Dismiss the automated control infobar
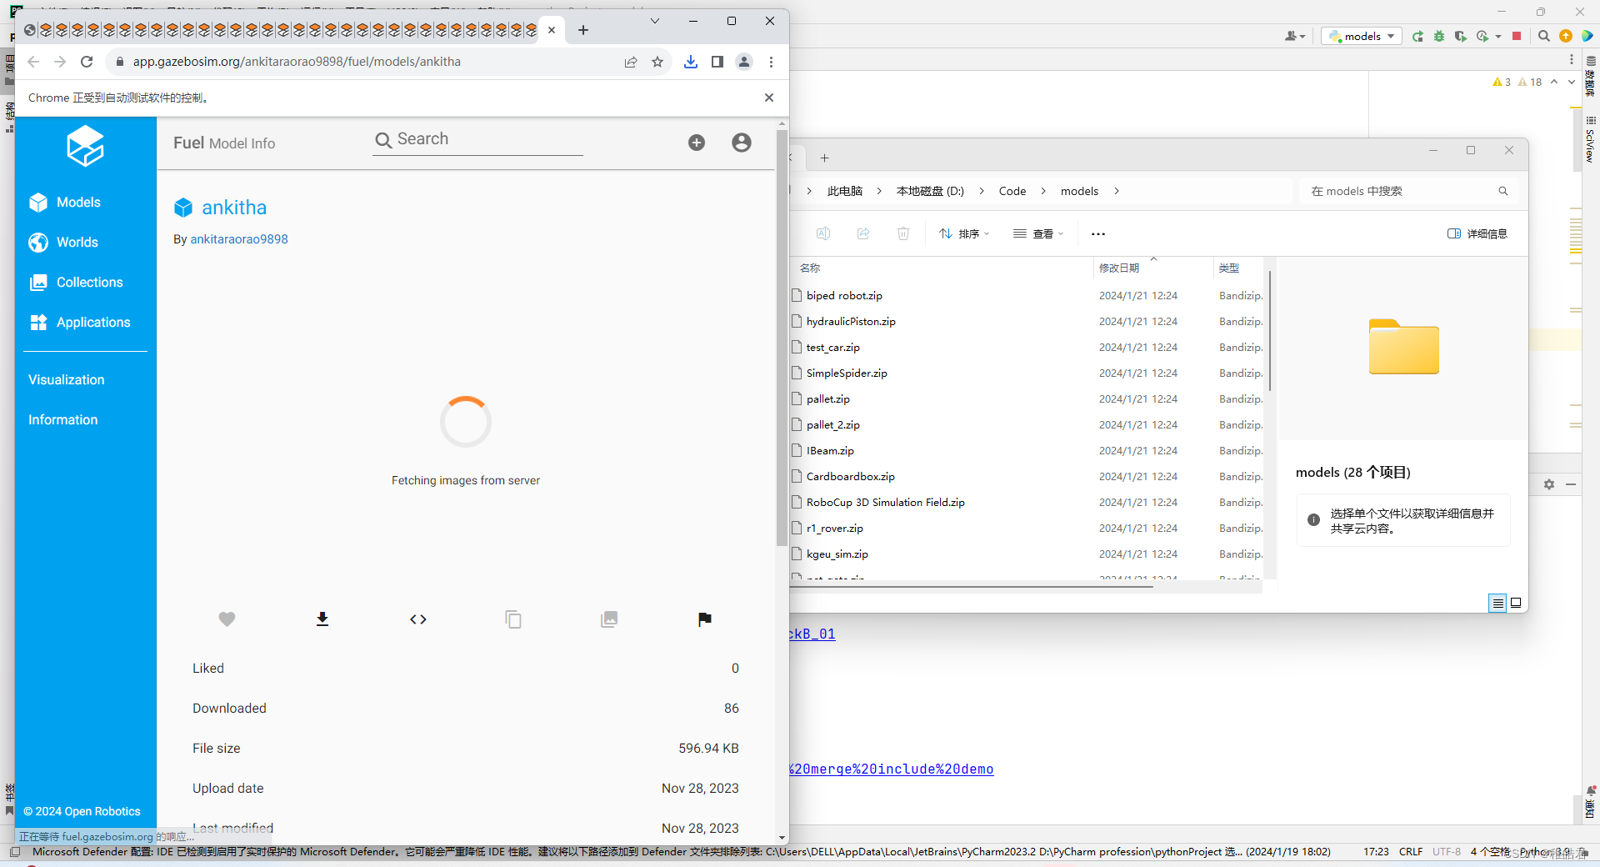1600x867 pixels. point(769,98)
